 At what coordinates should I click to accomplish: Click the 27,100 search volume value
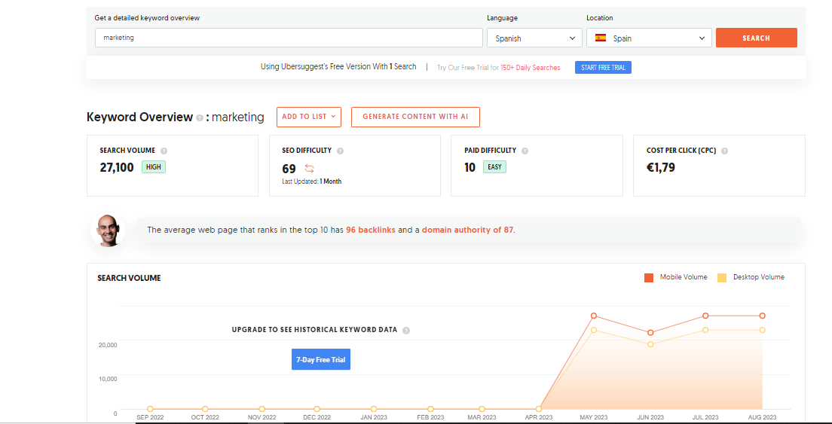click(117, 168)
